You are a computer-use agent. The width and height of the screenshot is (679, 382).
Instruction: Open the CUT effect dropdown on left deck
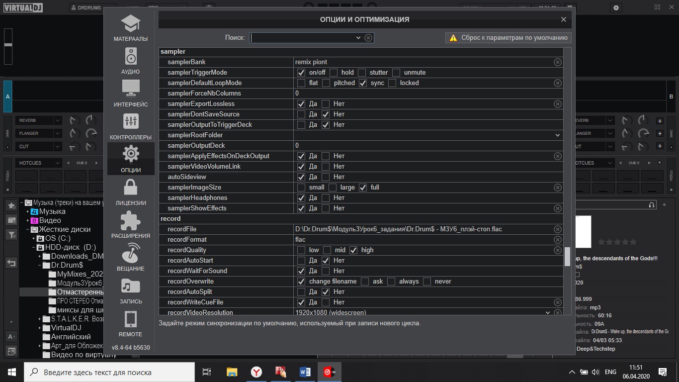tap(58, 146)
